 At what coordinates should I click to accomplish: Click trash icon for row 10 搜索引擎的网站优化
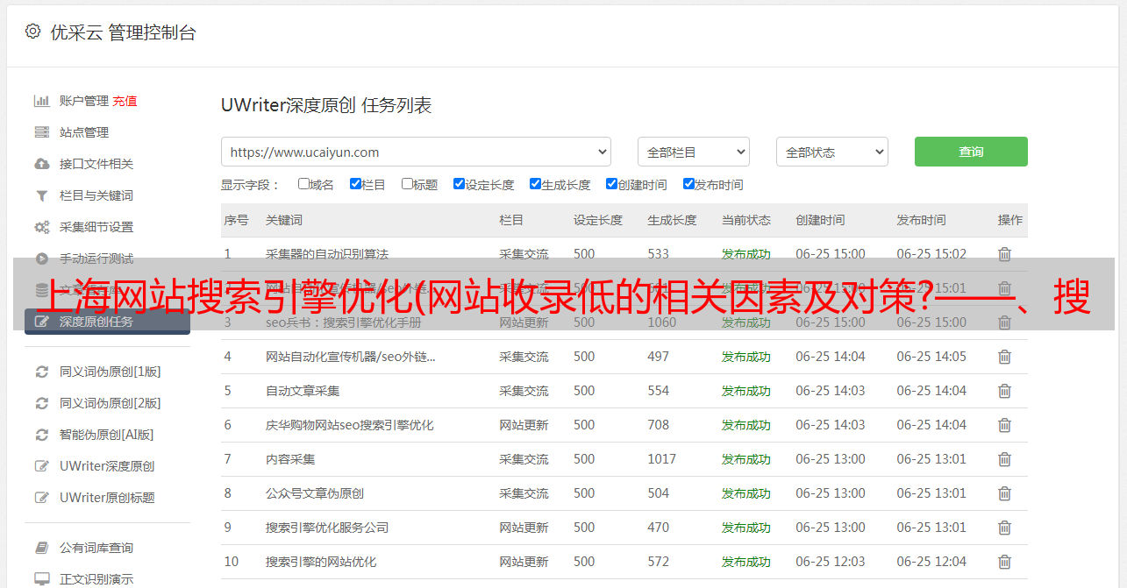point(1004,562)
